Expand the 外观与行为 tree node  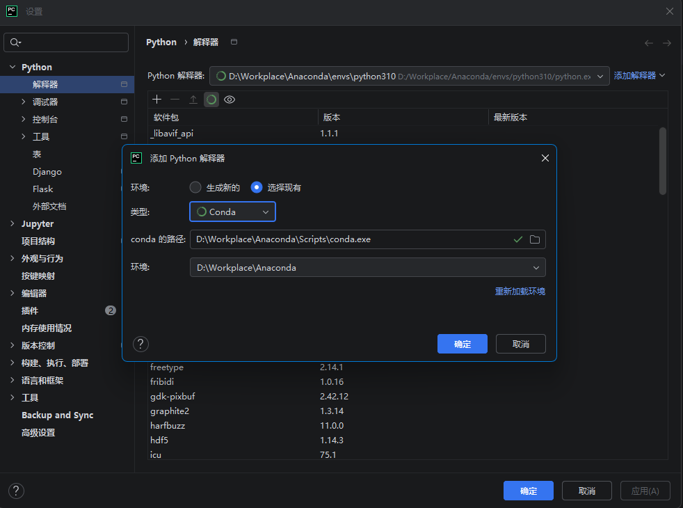coord(13,258)
